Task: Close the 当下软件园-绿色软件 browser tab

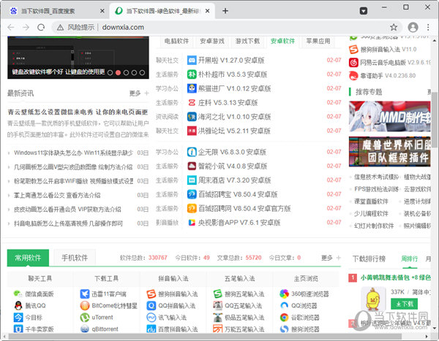Action: click(x=207, y=11)
